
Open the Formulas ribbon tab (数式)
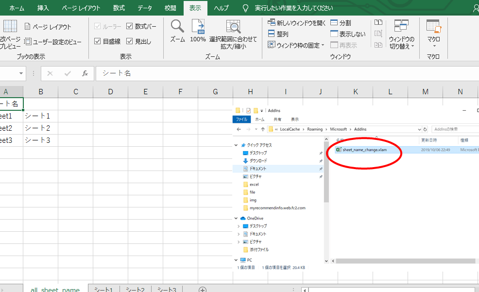(x=119, y=8)
